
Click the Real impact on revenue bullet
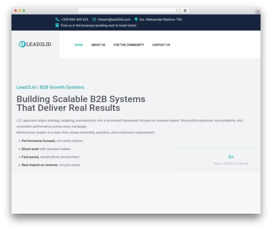pos(51,165)
